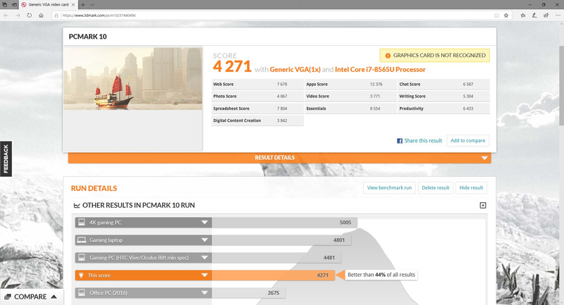Image resolution: width=564 pixels, height=305 pixels.
Task: Click the share page icon
Action: point(546,15)
